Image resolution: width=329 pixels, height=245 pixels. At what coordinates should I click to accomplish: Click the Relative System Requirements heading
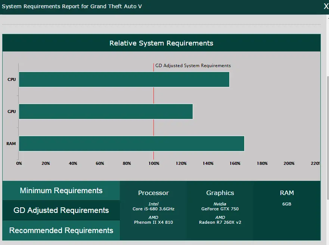(161, 43)
